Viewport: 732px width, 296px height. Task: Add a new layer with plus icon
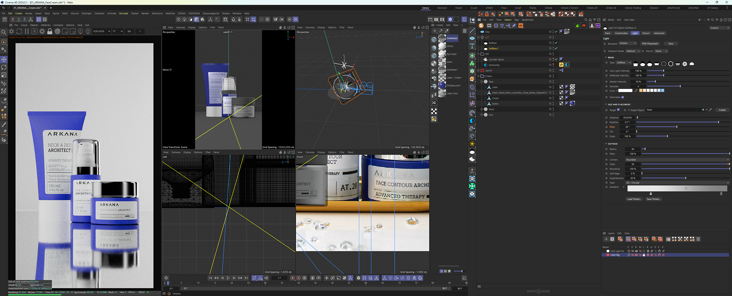point(606,239)
